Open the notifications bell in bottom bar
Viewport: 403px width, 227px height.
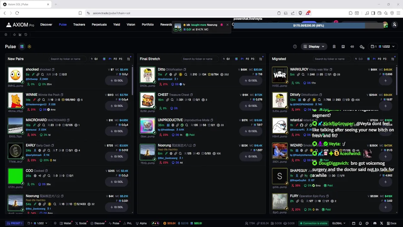pyautogui.click(x=360, y=223)
